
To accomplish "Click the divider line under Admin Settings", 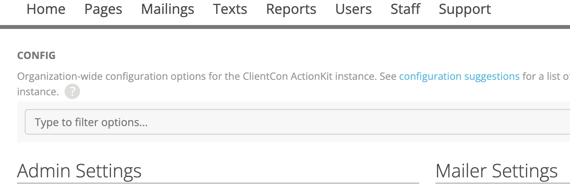I will pyautogui.click(x=218, y=183).
